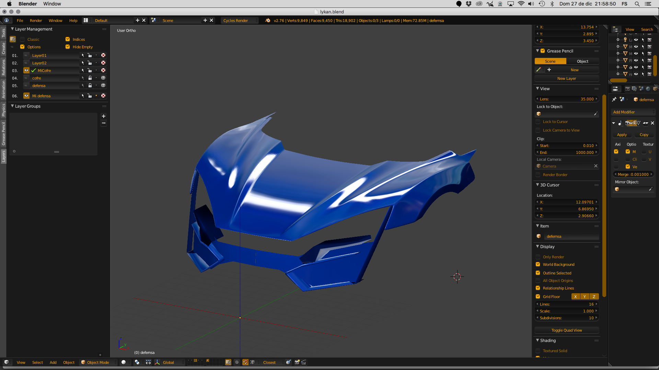Screen dimensions: 659x370
Task: Open the World properties tab icon
Action: (648, 89)
